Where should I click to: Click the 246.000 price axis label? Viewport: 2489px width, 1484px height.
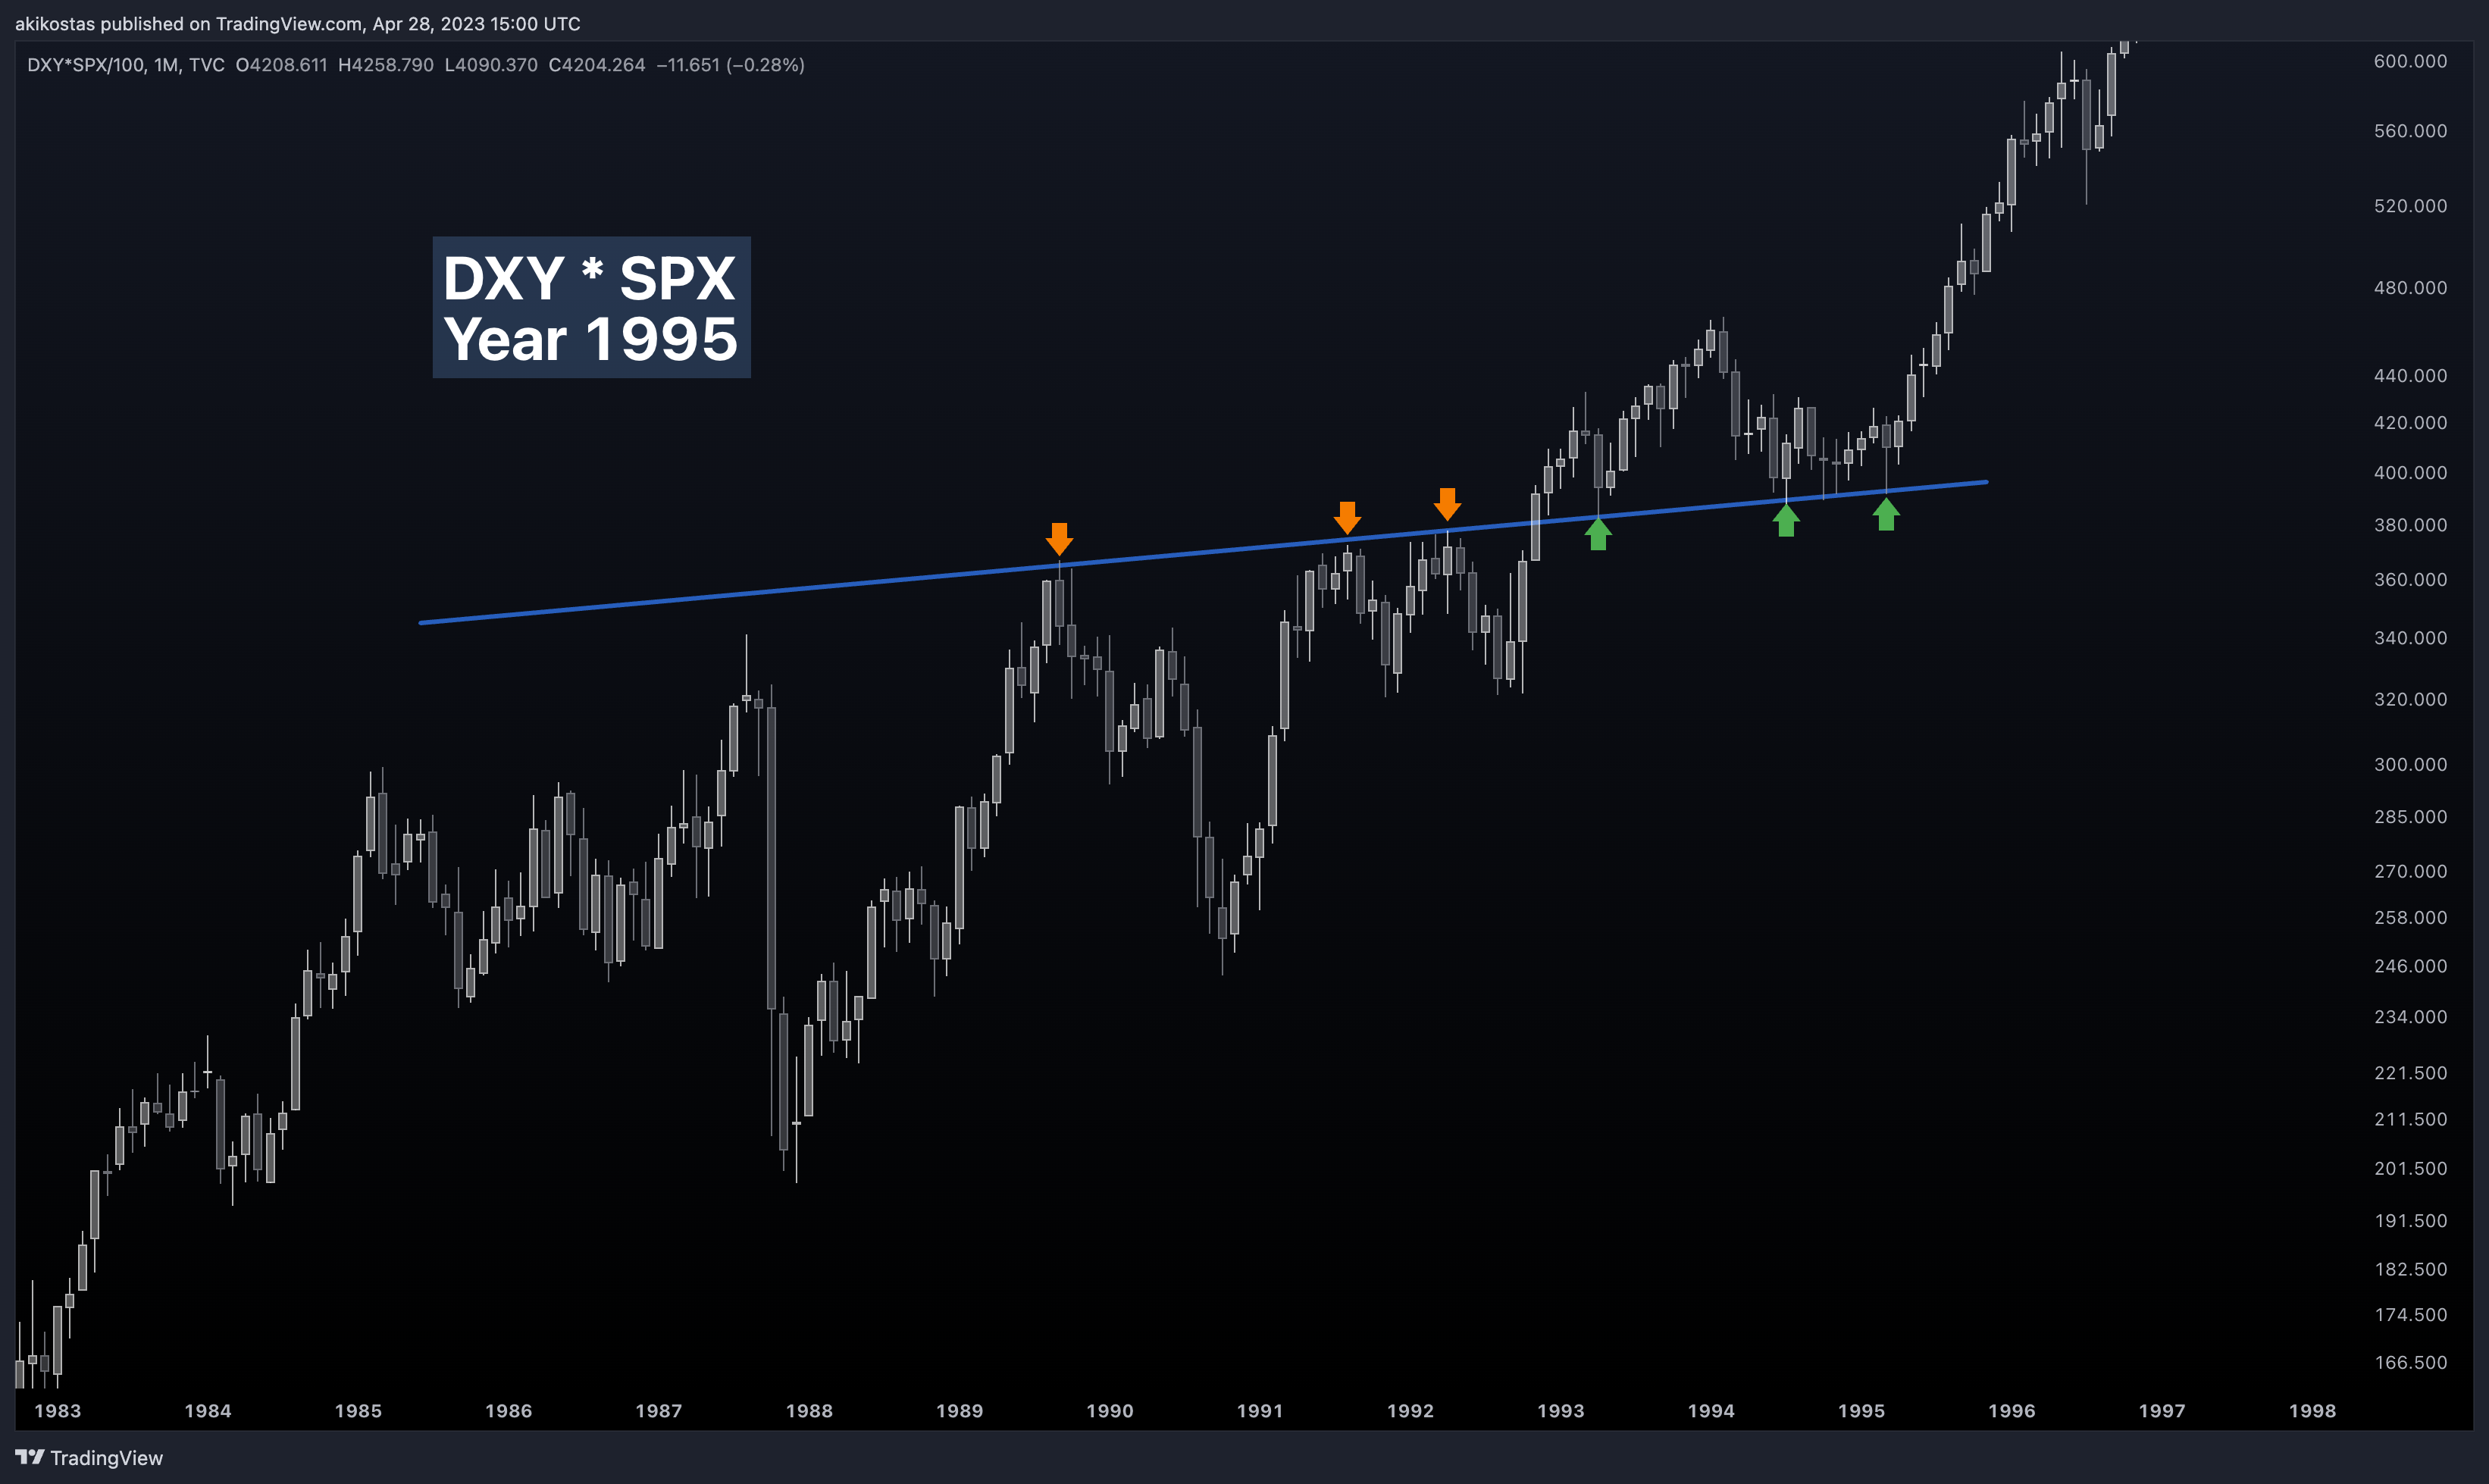[2410, 966]
